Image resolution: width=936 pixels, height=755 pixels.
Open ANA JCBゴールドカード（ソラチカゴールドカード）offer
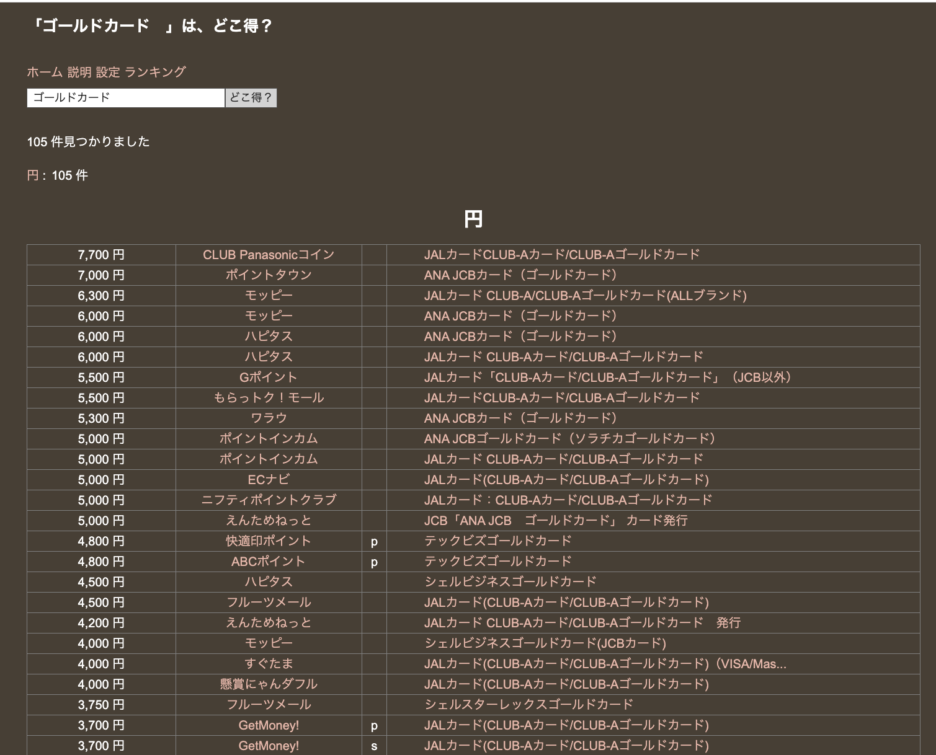coord(569,439)
